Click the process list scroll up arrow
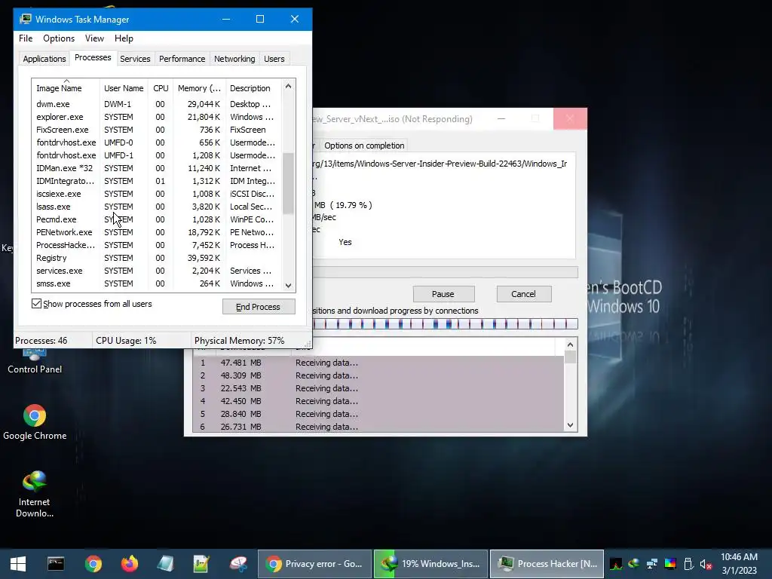 [x=289, y=86]
